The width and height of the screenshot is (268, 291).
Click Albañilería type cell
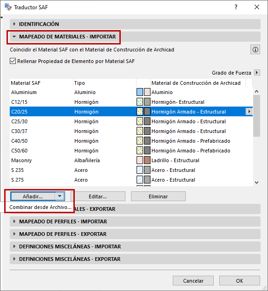(87, 160)
